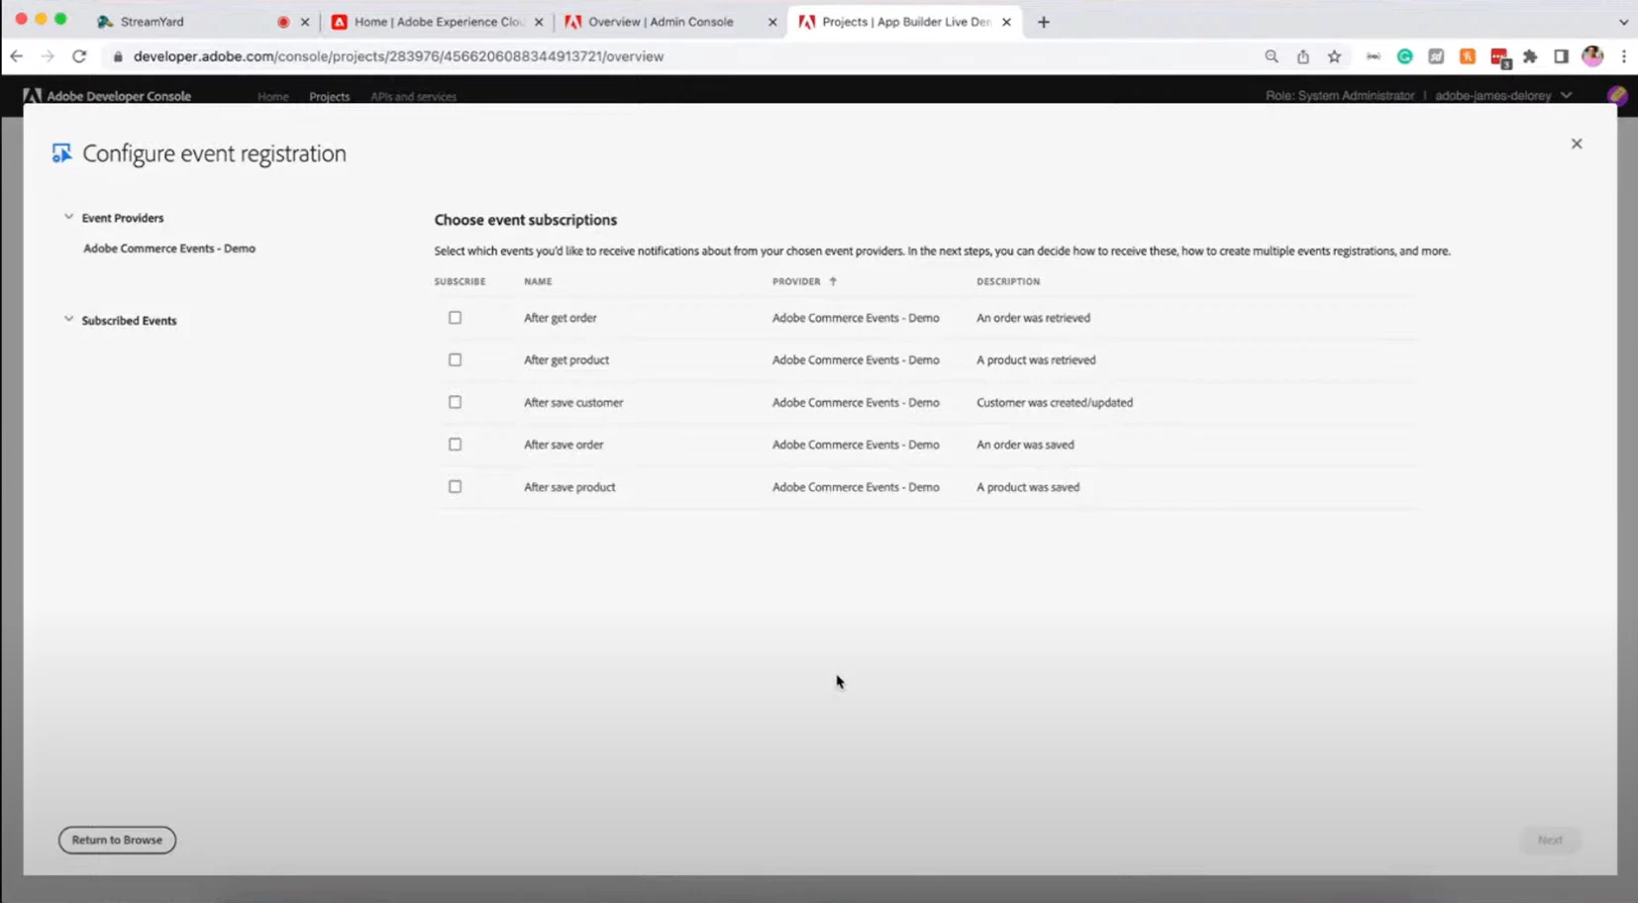Open the Chrome extensions puzzle icon
This screenshot has width=1638, height=903.
(x=1530, y=56)
